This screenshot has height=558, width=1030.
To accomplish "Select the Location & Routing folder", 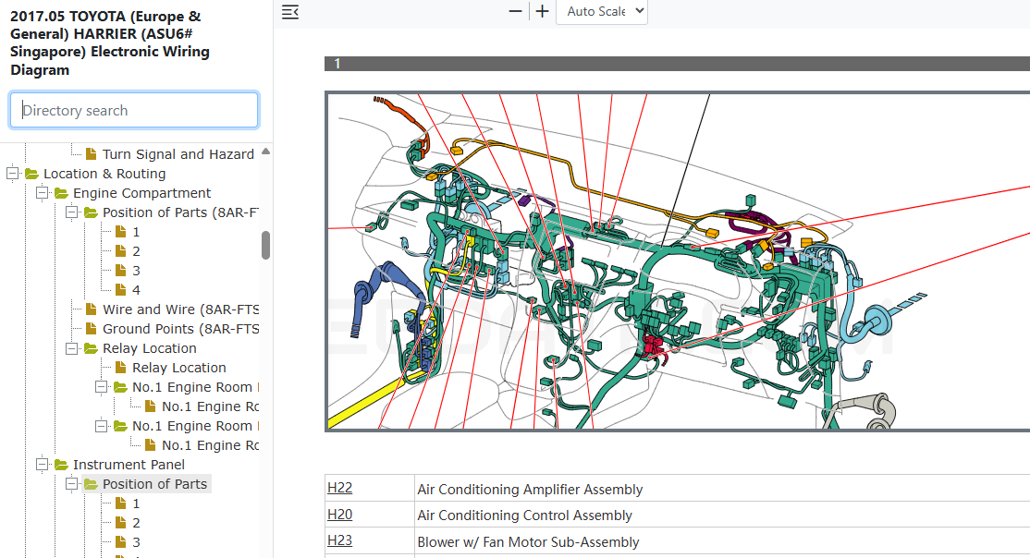I will [x=104, y=174].
